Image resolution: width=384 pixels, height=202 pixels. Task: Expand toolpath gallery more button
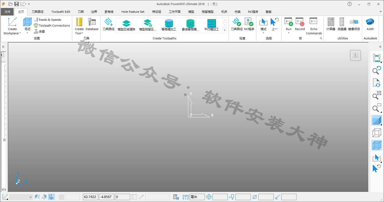(x=225, y=30)
